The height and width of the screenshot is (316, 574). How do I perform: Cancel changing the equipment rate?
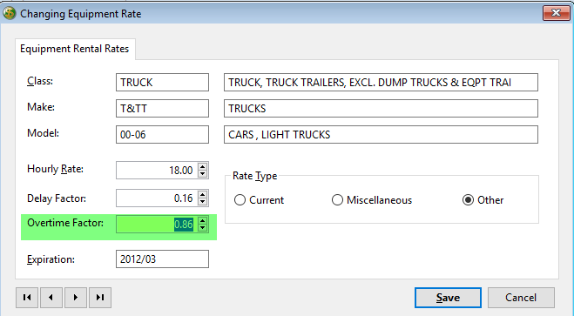[521, 298]
